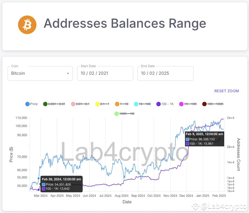Image resolution: width=249 pixels, height=213 pixels.
Task: Click the Start Date field showing 10/02/2021
Action: click(x=105, y=73)
